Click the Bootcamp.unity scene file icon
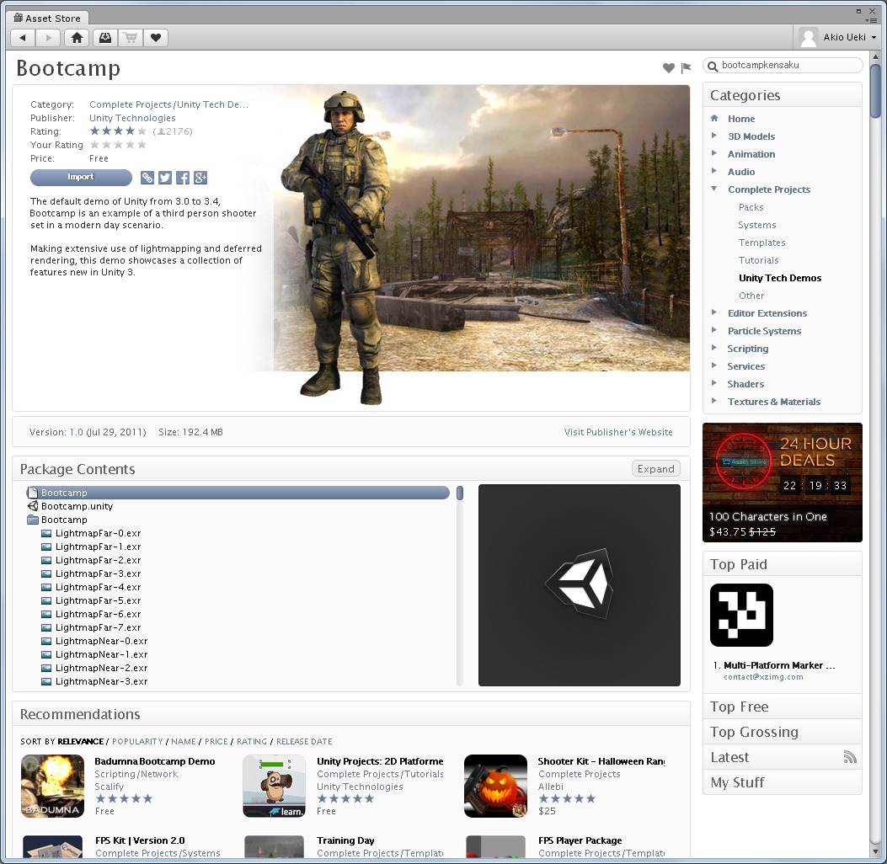This screenshot has width=887, height=864. pos(34,506)
